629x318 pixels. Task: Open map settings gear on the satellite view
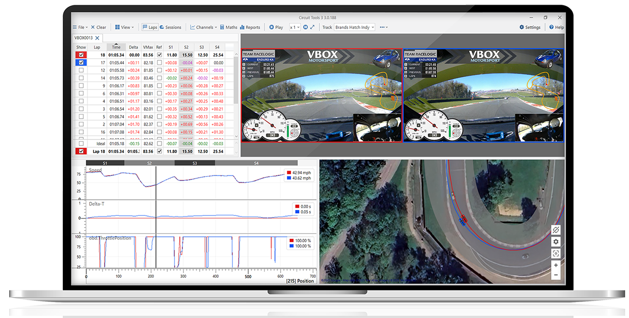tap(556, 242)
